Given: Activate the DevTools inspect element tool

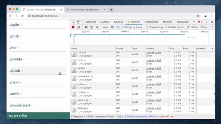Looking at the screenshot, I should [x=73, y=22].
